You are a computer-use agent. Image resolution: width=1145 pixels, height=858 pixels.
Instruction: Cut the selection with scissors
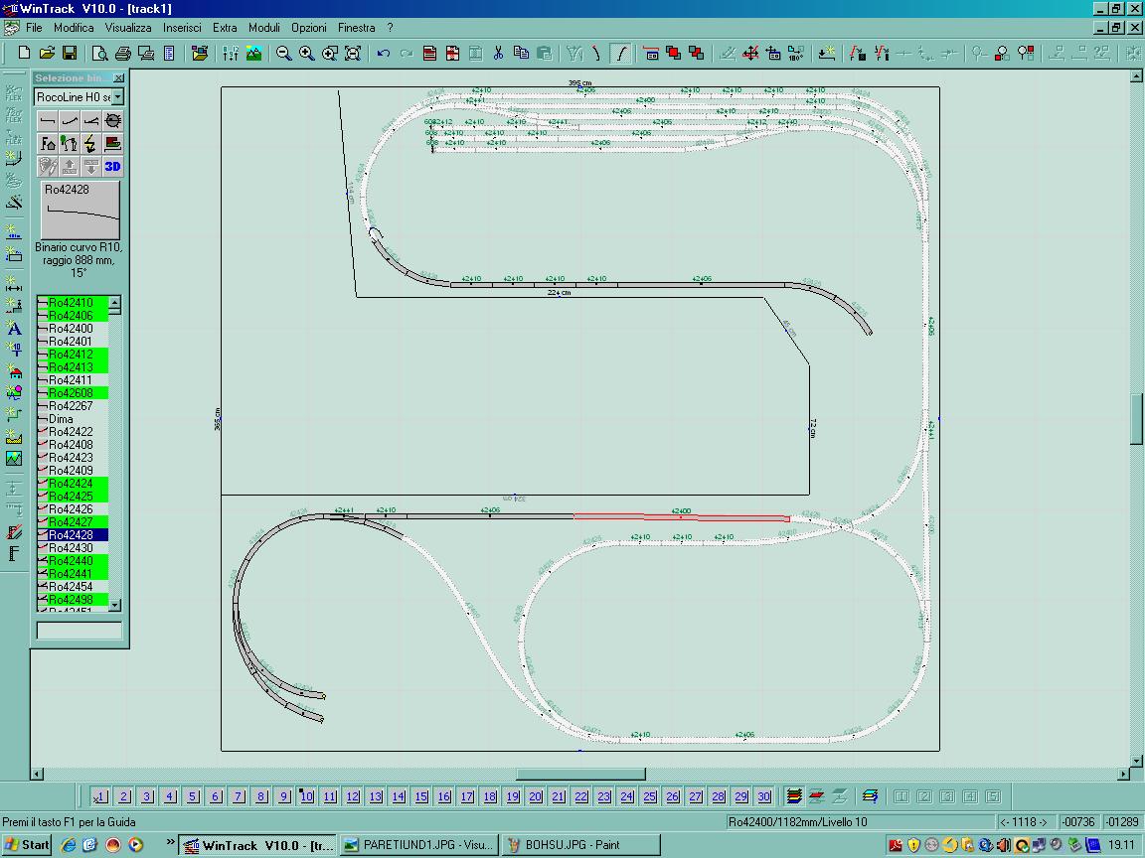click(498, 54)
